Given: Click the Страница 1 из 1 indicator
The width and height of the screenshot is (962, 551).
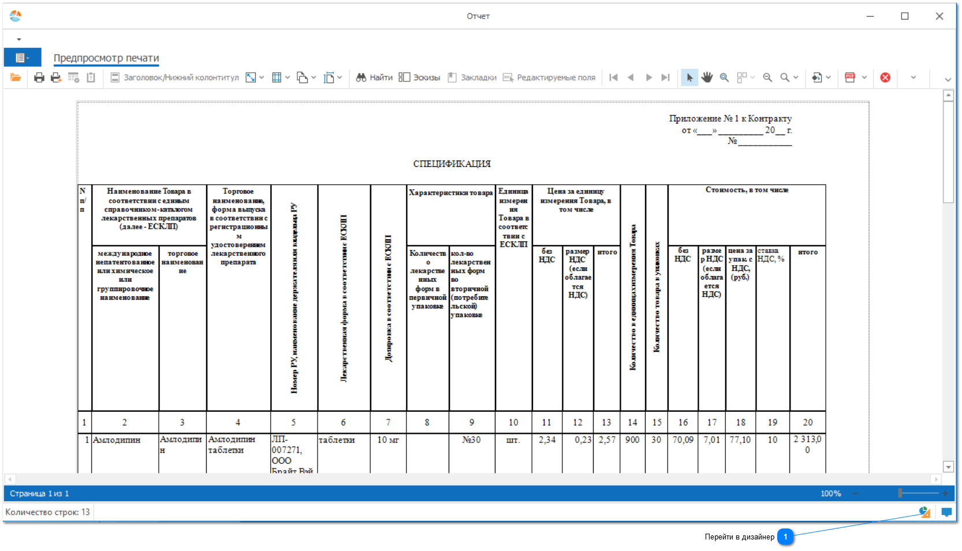Looking at the screenshot, I should pyautogui.click(x=39, y=494).
